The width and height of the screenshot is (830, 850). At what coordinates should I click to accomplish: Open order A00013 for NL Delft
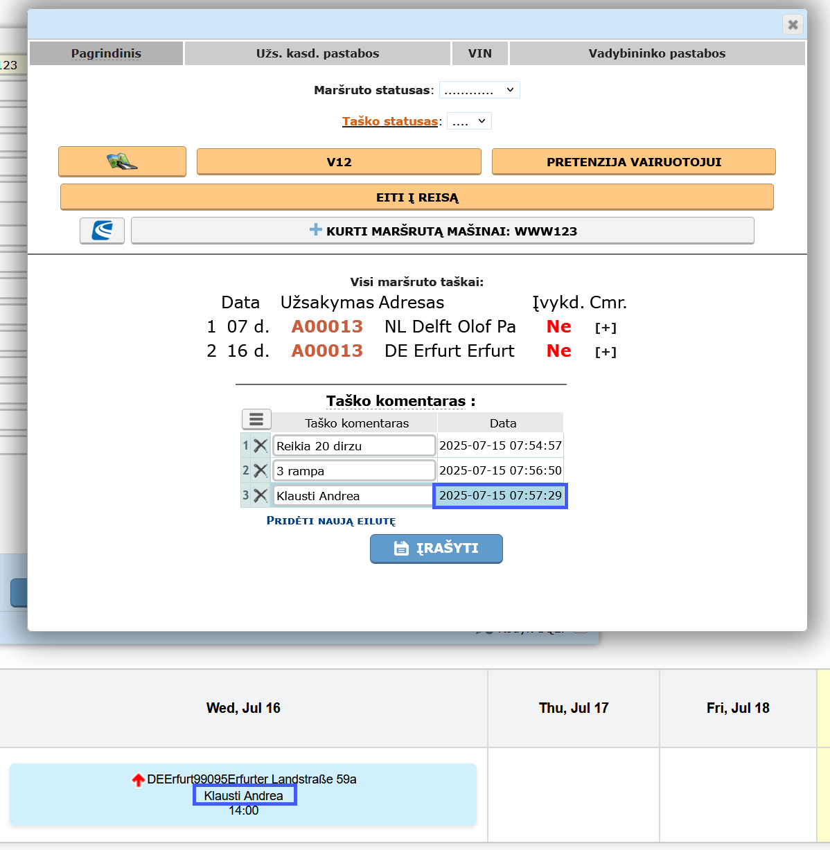click(x=327, y=326)
